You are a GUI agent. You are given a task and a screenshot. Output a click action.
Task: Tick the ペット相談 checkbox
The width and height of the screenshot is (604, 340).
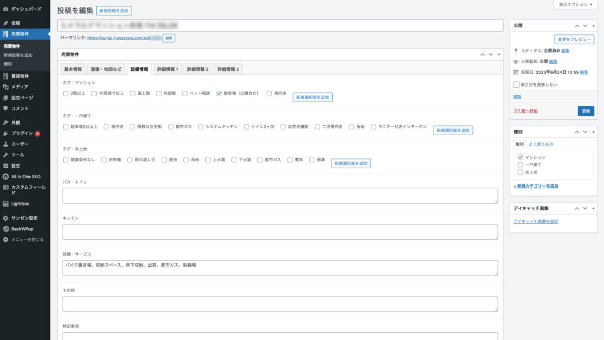coord(185,93)
